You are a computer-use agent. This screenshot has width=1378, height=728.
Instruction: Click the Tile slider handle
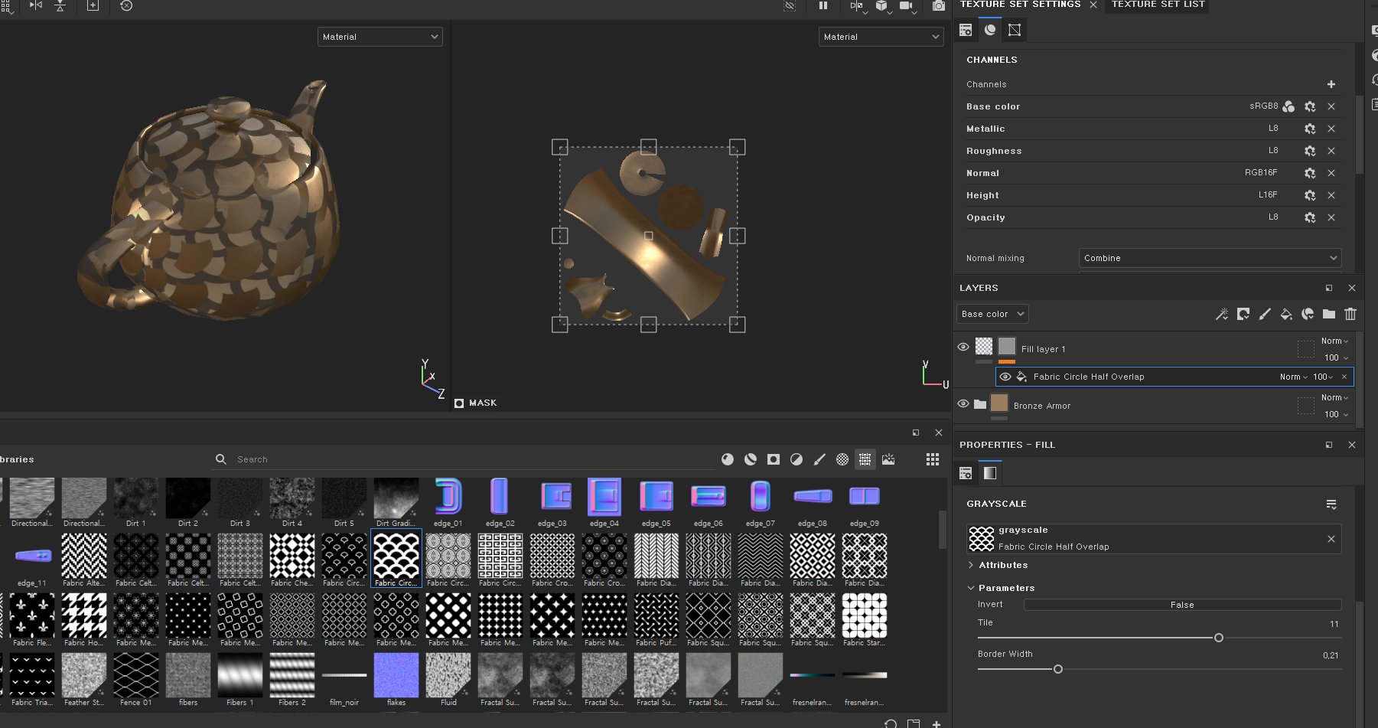tap(1219, 638)
